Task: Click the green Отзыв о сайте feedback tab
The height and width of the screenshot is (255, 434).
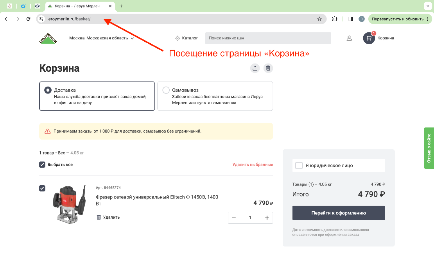Action: coord(429,148)
